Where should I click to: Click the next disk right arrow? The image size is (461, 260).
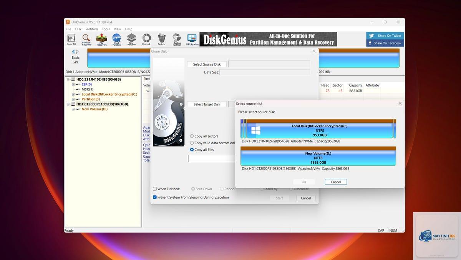point(77,52)
